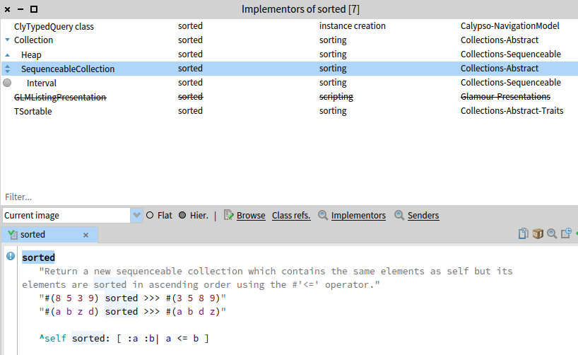Screen dimensions: 578x355
Task: Click the Calypso-NavigationModel package cell
Action: [x=509, y=26]
